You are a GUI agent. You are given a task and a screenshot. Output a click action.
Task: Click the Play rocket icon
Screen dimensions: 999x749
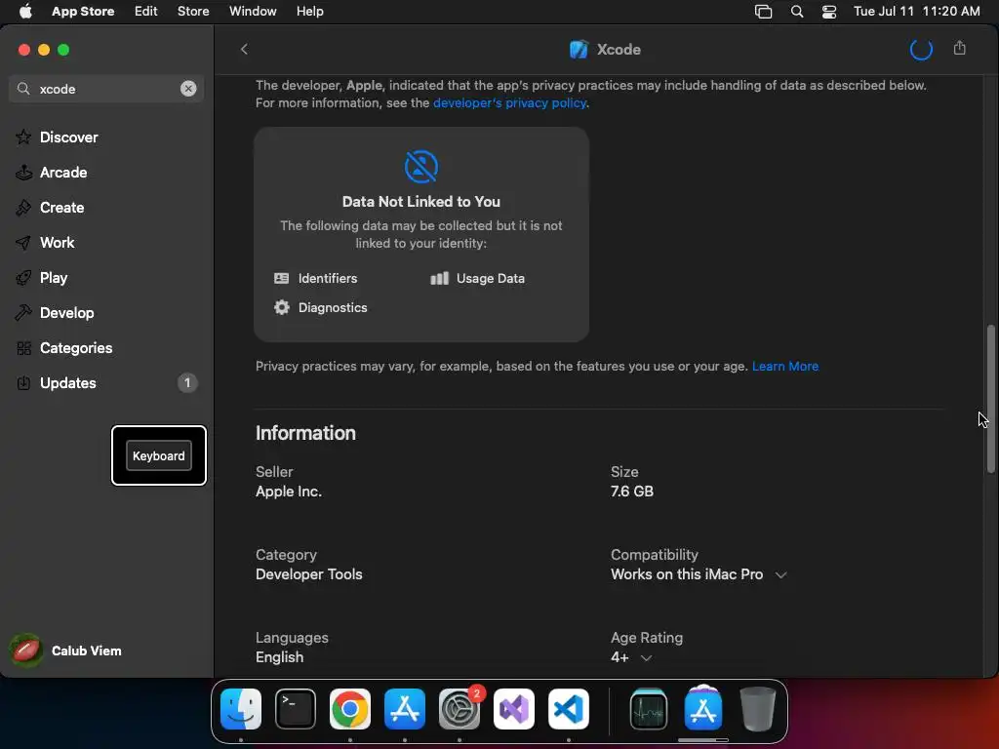[23, 278]
